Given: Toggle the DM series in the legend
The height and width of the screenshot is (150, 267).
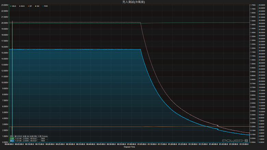Looking at the screenshot, I should (x=37, y=6).
